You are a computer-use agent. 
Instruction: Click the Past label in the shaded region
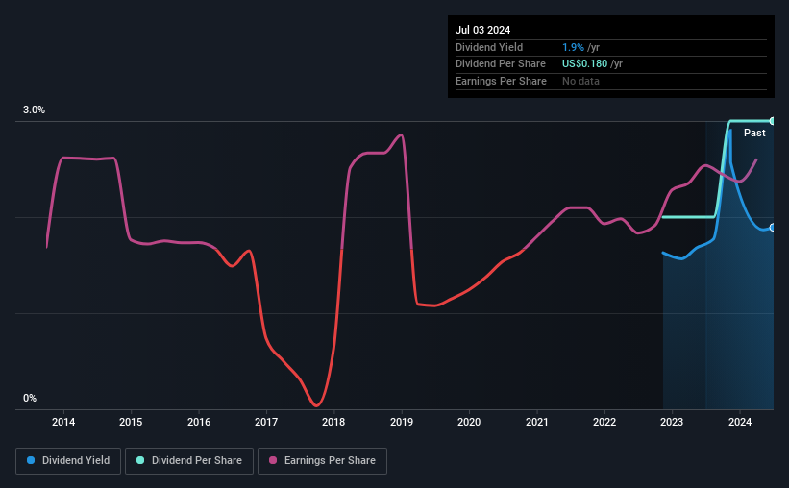[x=754, y=133]
